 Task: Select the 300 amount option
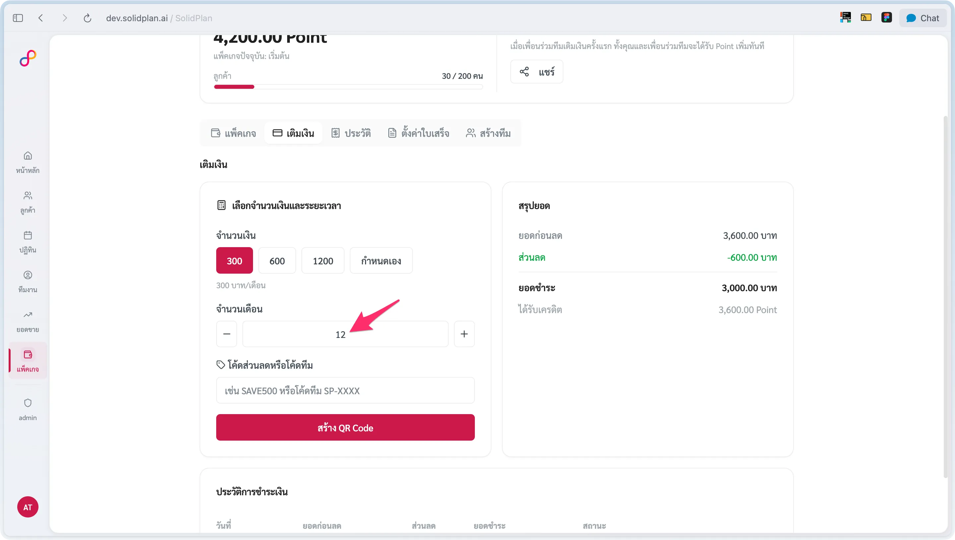click(234, 261)
